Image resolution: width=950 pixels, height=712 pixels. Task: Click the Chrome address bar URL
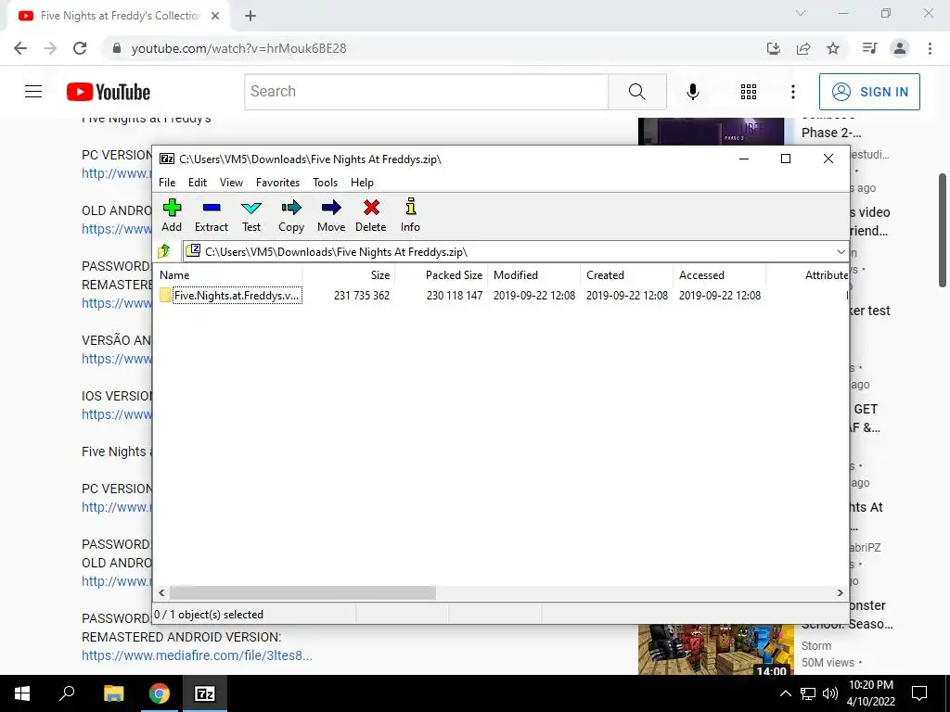[238, 48]
